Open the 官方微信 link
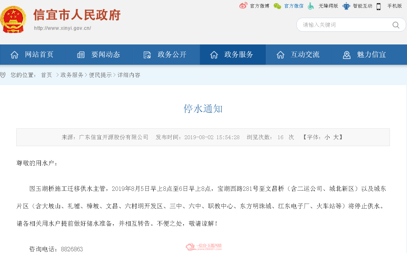Screen dimensions: 407x253 pos(294,6)
